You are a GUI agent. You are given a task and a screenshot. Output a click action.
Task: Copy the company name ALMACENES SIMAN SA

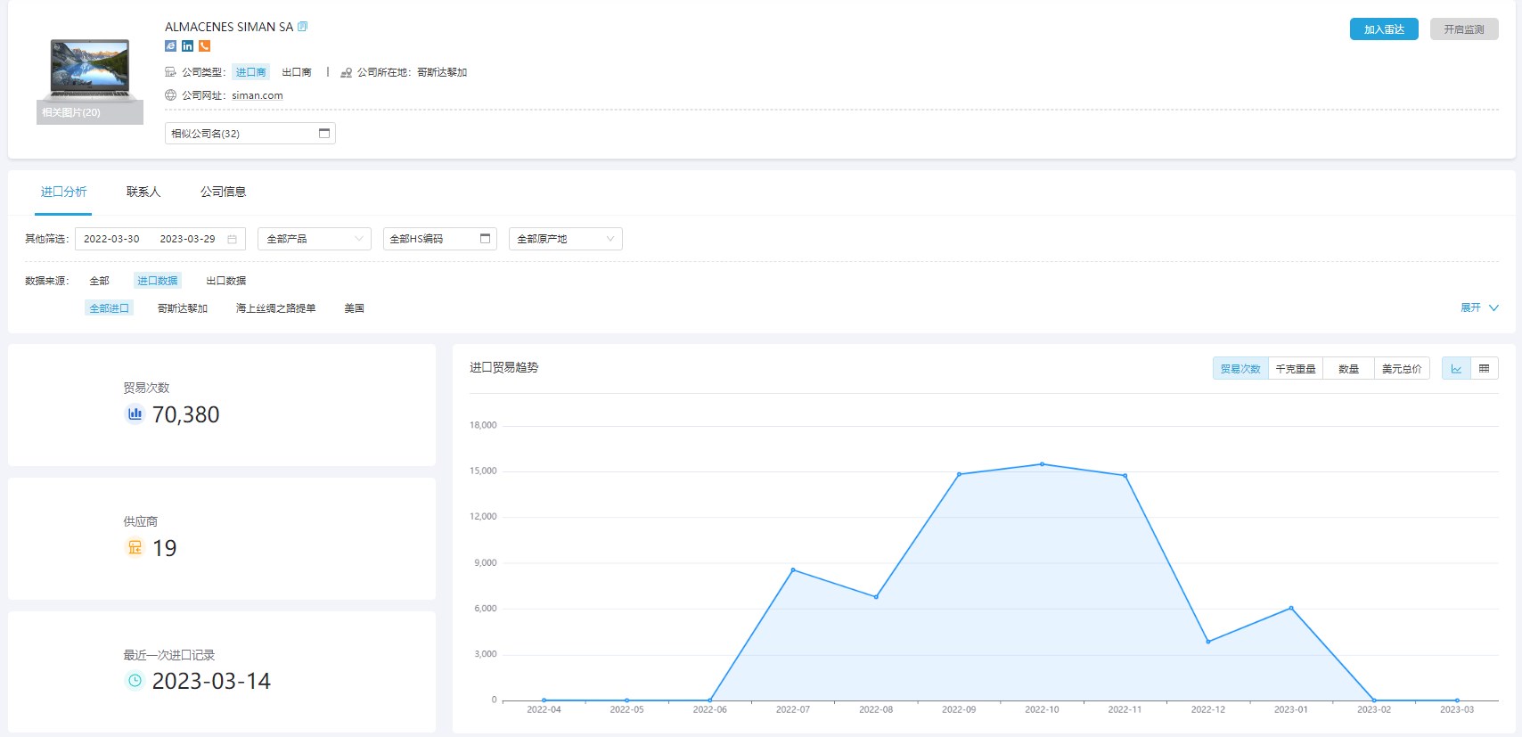[303, 27]
